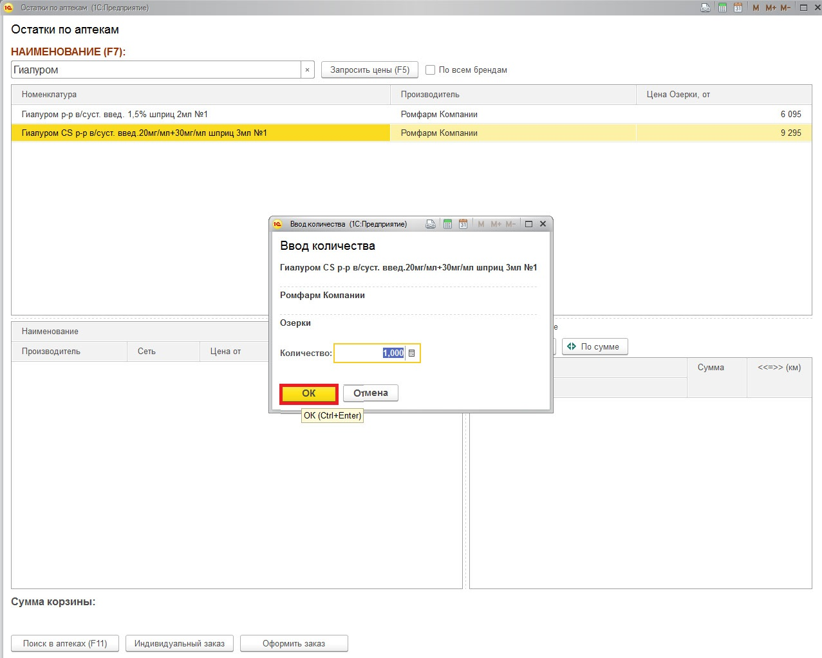822x658 pixels.
Task: Confirm quantity with the OK button
Action: point(309,393)
